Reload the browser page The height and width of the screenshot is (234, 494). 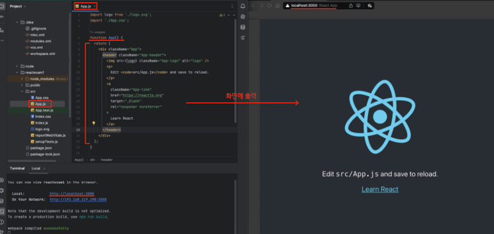pyautogui.click(x=270, y=6)
